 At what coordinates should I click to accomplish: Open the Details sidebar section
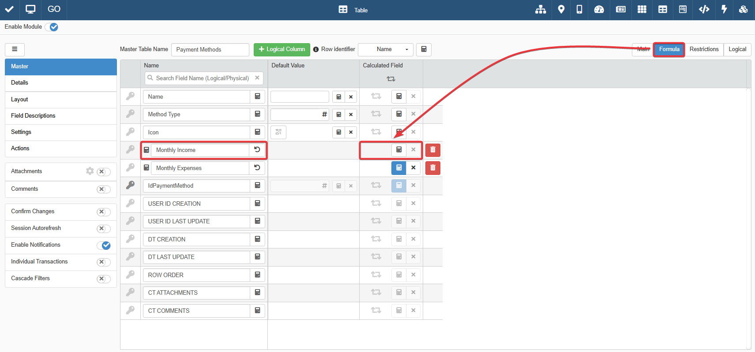pos(61,83)
